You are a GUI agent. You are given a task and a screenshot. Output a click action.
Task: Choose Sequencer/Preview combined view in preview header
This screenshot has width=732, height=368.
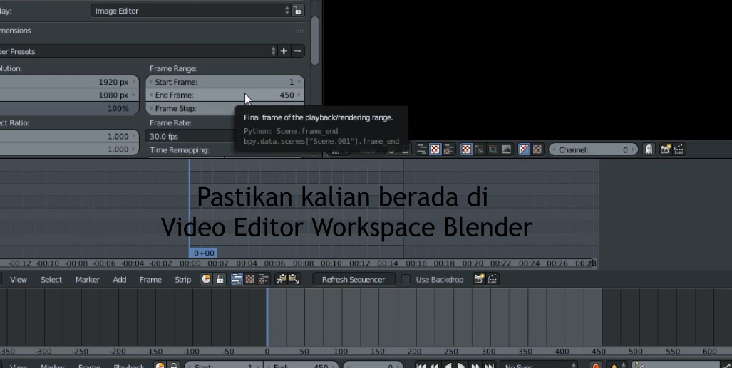[x=448, y=149]
